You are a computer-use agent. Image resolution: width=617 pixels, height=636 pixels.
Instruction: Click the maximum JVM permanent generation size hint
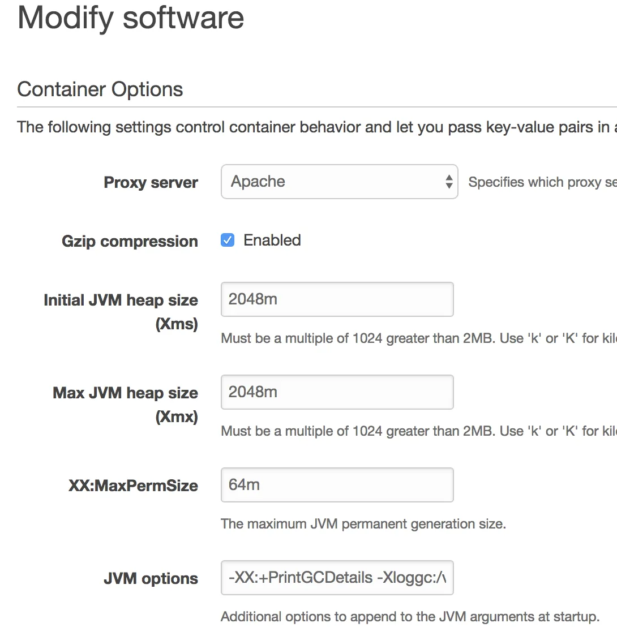[363, 524]
